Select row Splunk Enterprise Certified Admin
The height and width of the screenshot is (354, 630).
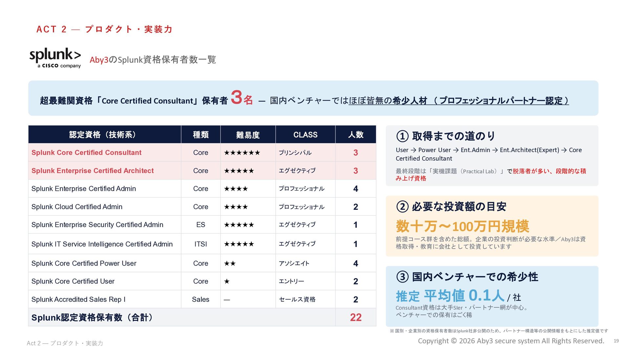(202, 188)
